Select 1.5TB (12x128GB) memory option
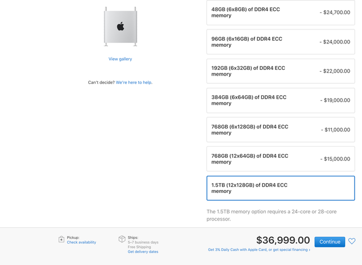The height and width of the screenshot is (265, 362). coord(281,188)
